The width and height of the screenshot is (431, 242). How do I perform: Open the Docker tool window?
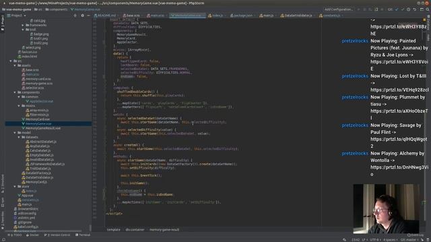click(32, 235)
